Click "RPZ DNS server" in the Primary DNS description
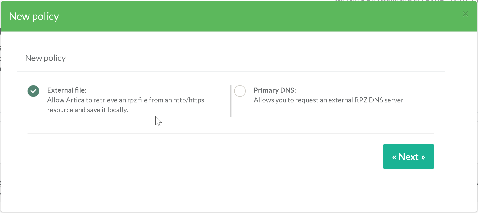 [x=379, y=100]
